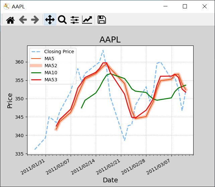Click the 2011/02/21 date tick label
The height and width of the screenshot is (187, 215).
(x=108, y=167)
